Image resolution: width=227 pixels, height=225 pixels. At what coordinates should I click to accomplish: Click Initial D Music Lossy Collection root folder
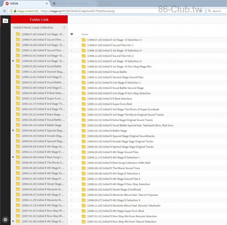tap(33, 28)
